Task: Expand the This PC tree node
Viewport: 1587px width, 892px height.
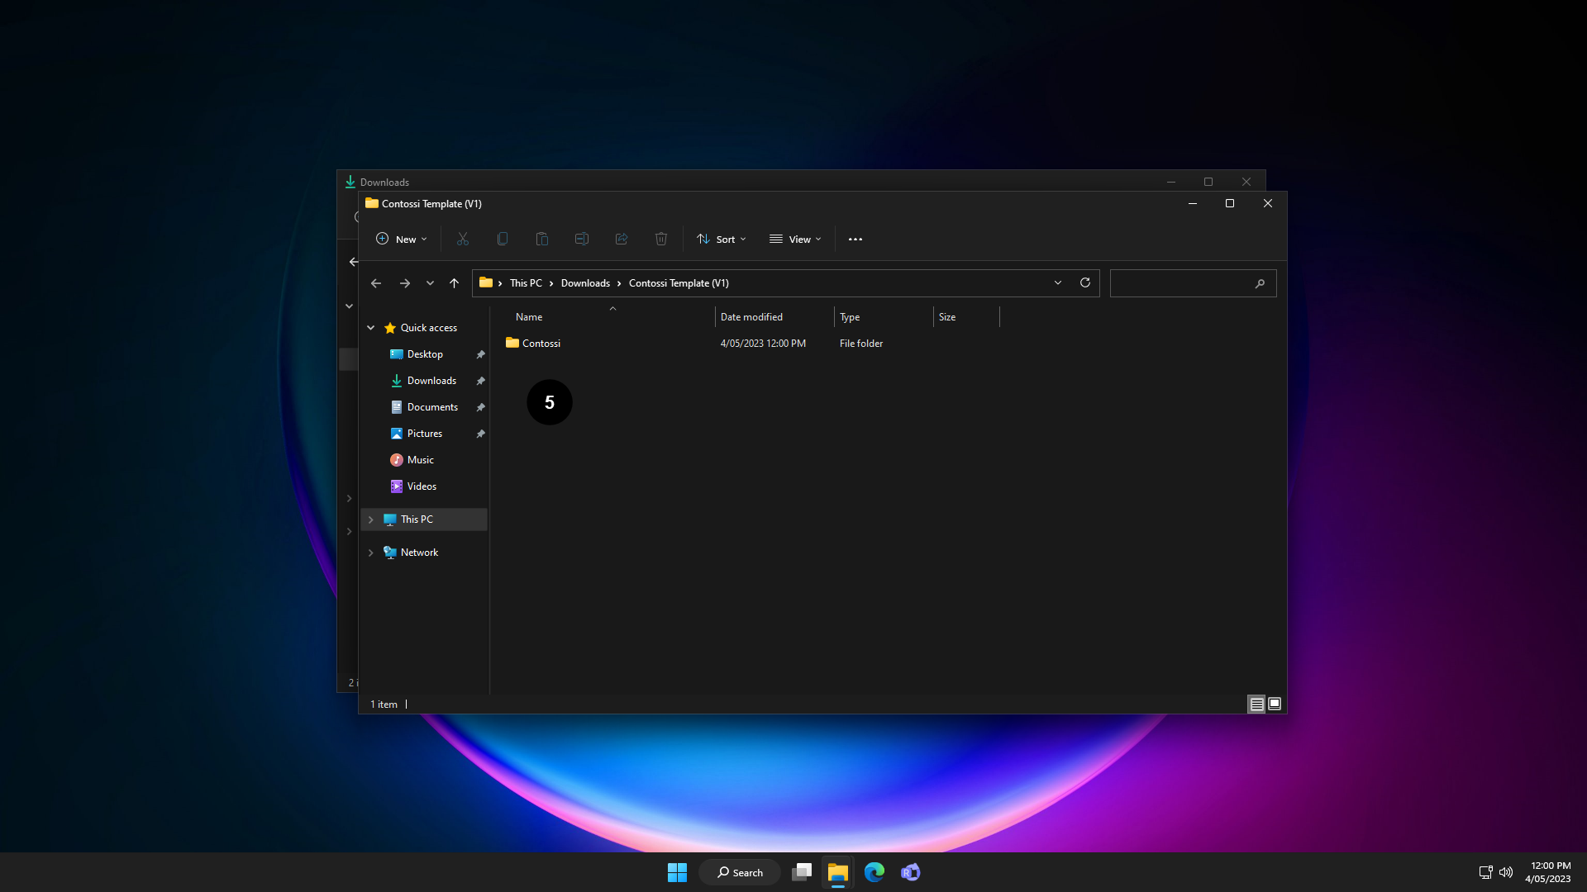Action: click(x=371, y=520)
